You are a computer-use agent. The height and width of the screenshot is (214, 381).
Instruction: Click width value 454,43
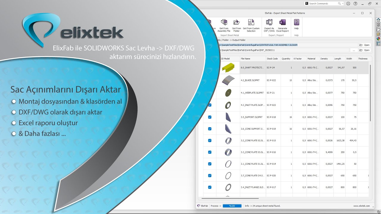[x=353, y=140]
